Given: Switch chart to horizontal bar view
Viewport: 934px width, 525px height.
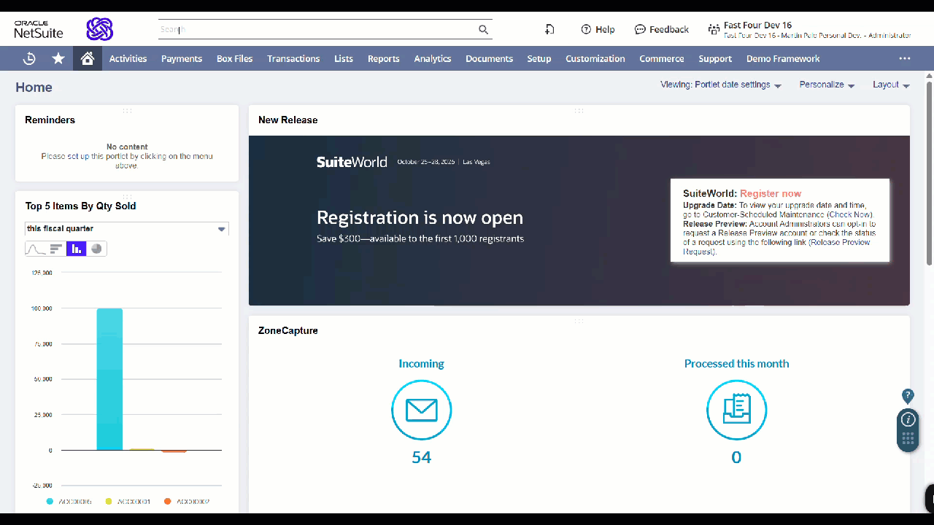Looking at the screenshot, I should click(x=56, y=249).
